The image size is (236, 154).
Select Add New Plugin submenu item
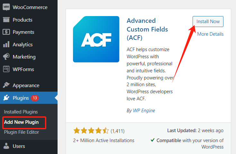[x=21, y=122]
